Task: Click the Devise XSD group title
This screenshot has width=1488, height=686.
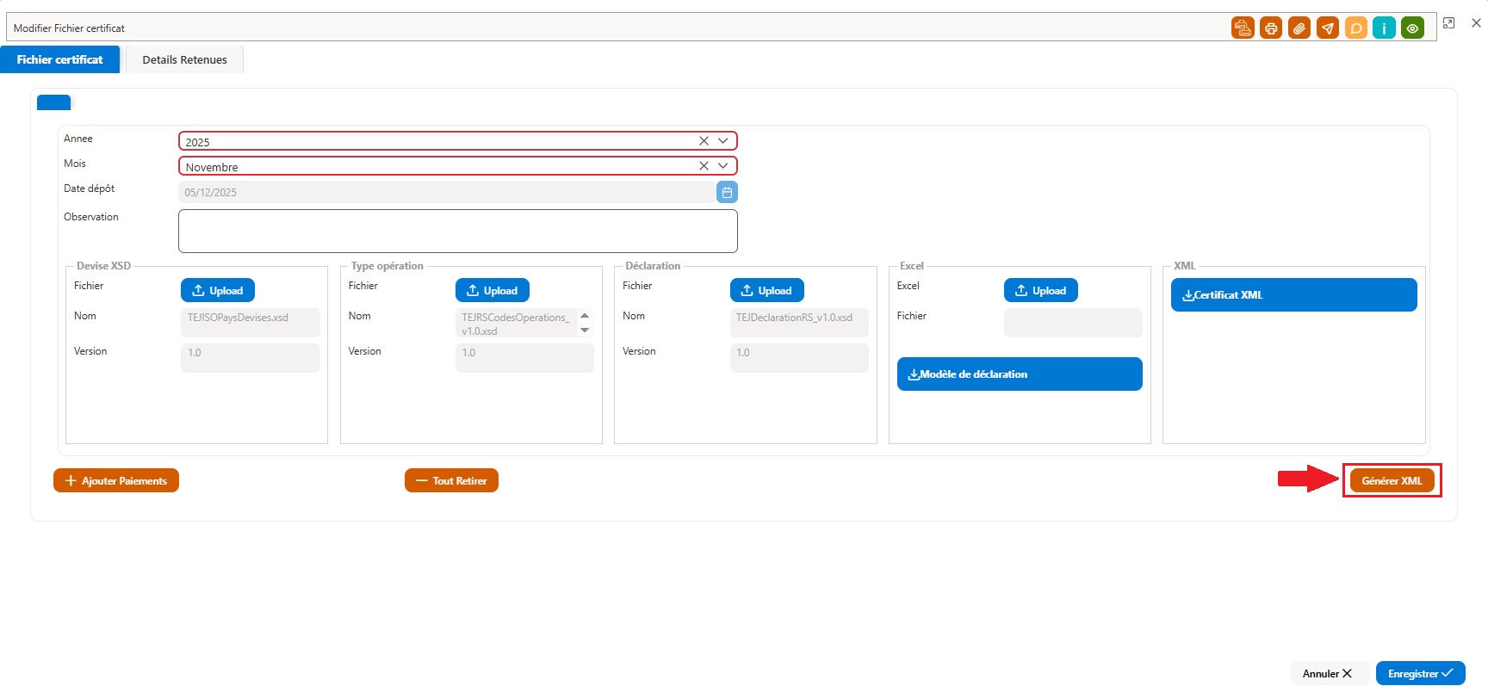Action: click(x=103, y=266)
